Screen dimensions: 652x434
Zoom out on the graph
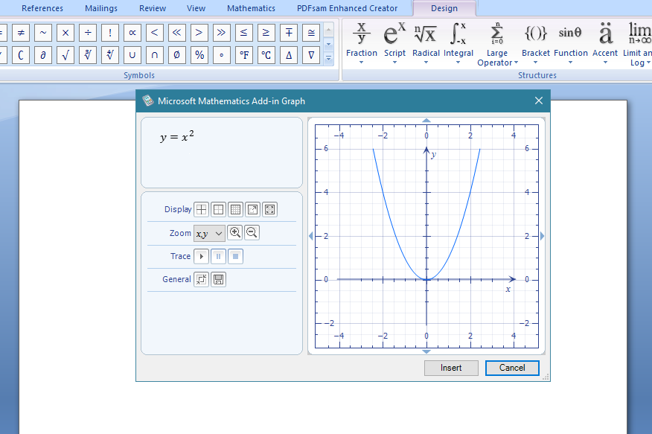[x=252, y=232]
